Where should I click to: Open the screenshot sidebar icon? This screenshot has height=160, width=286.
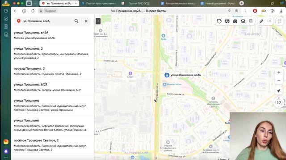tap(6, 35)
